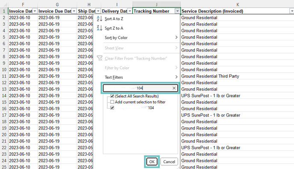Select the Sheet View menu item
The height and width of the screenshot is (169, 294).
(137, 48)
